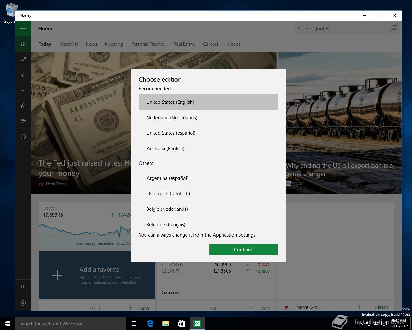The image size is (412, 330).
Task: Open the Real Estate tab
Action: click(184, 44)
